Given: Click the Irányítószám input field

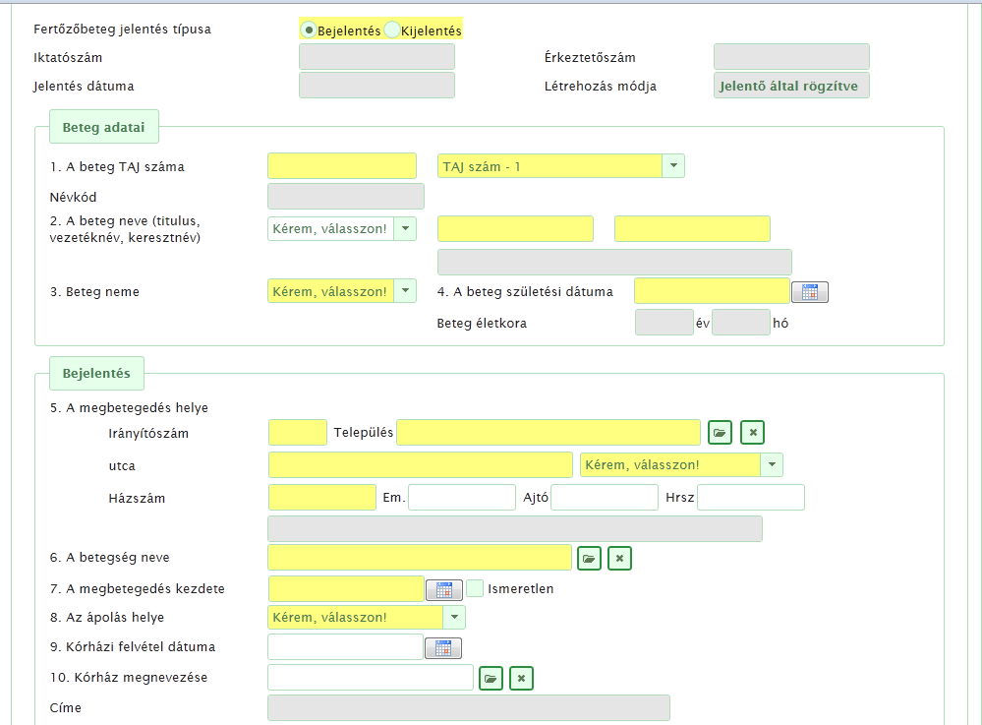Looking at the screenshot, I should (x=298, y=433).
